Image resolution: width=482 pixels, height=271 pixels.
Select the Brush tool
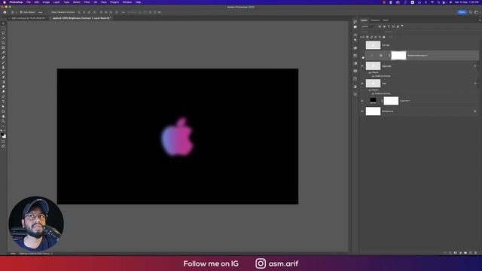point(3,62)
